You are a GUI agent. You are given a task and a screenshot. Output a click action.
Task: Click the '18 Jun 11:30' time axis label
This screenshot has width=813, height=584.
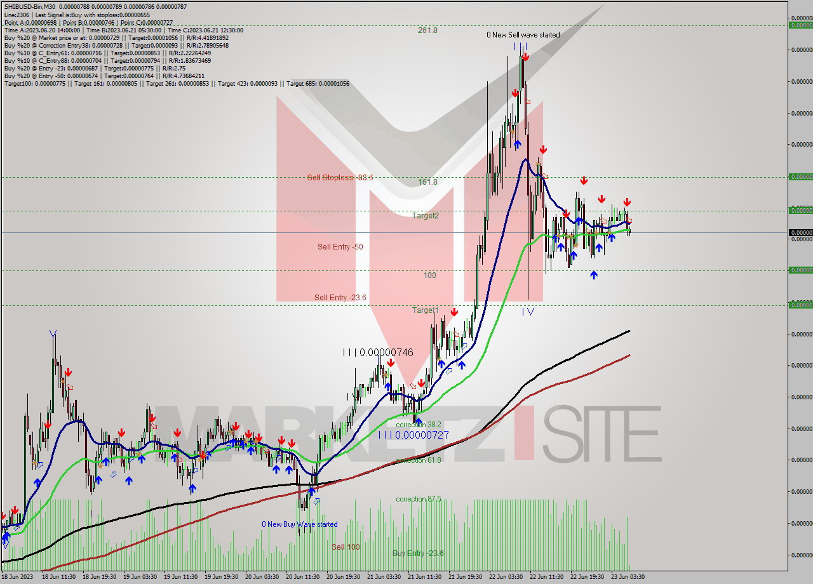tap(59, 577)
